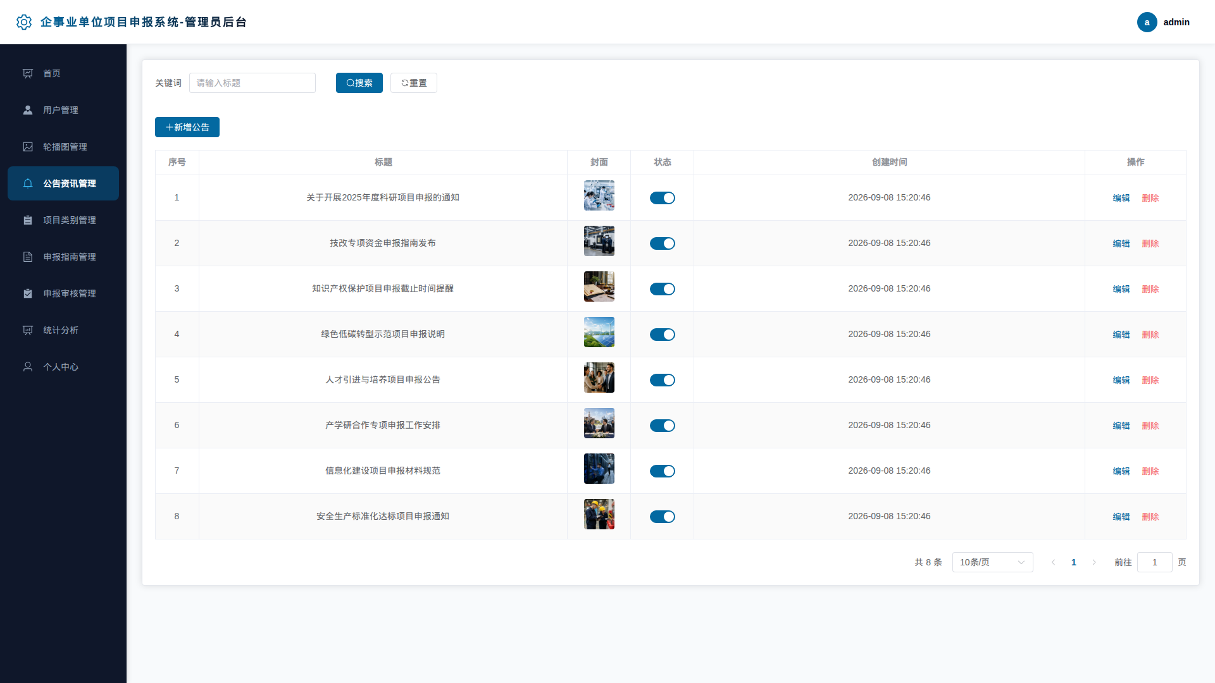Delete row 技改专项资金申报指南发布
The width and height of the screenshot is (1215, 683).
[x=1150, y=243]
